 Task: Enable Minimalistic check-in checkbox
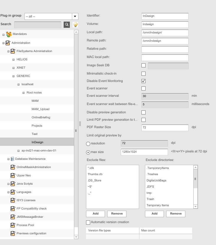coord(144,74)
